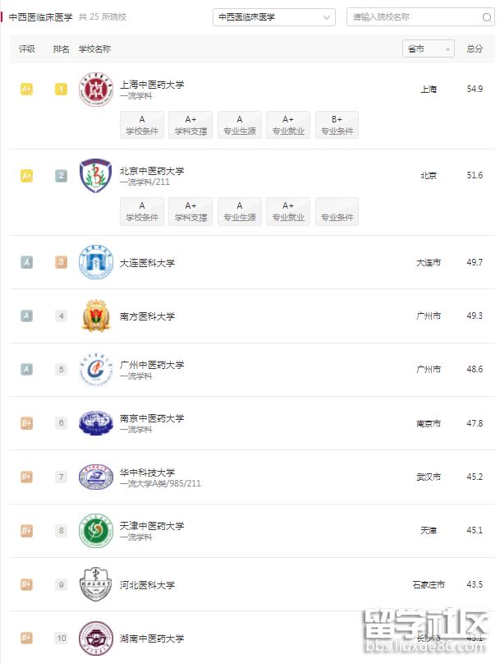Click the 河北医科大学 school logo
Viewport: 500px width, 664px height.
tap(96, 584)
